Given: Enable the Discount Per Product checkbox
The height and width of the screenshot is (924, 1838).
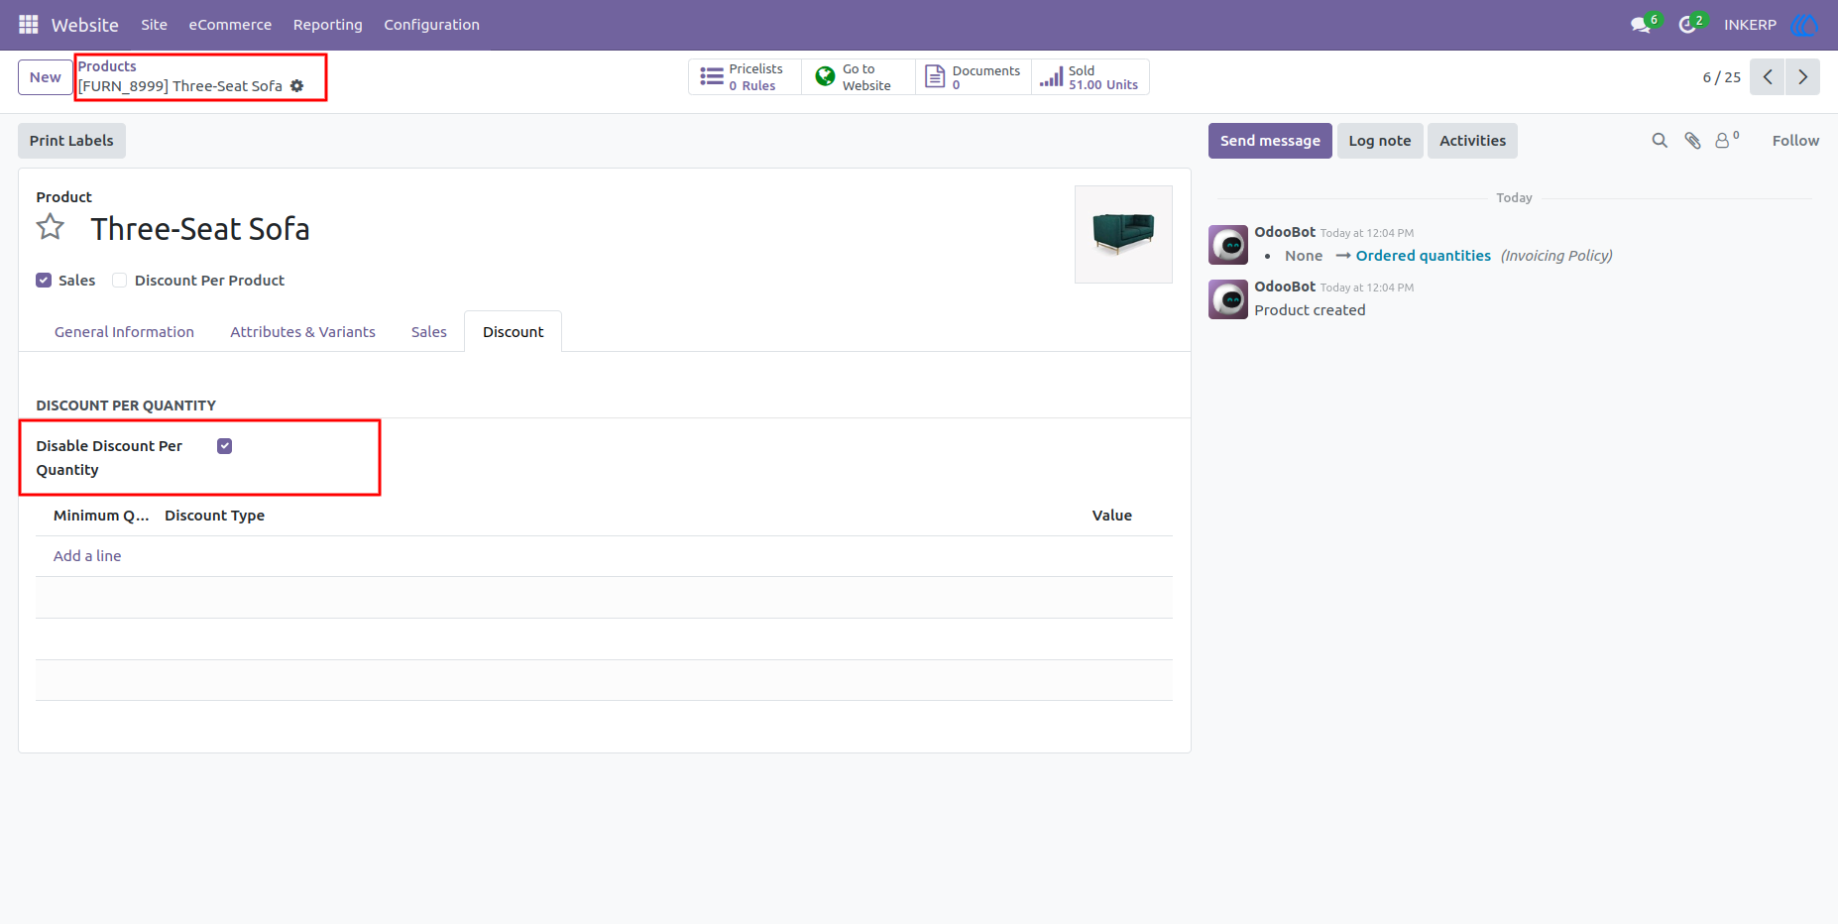Looking at the screenshot, I should tap(120, 281).
